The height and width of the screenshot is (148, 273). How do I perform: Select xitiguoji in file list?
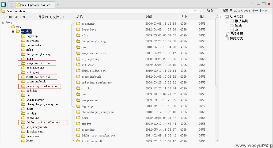[x=89, y=65]
